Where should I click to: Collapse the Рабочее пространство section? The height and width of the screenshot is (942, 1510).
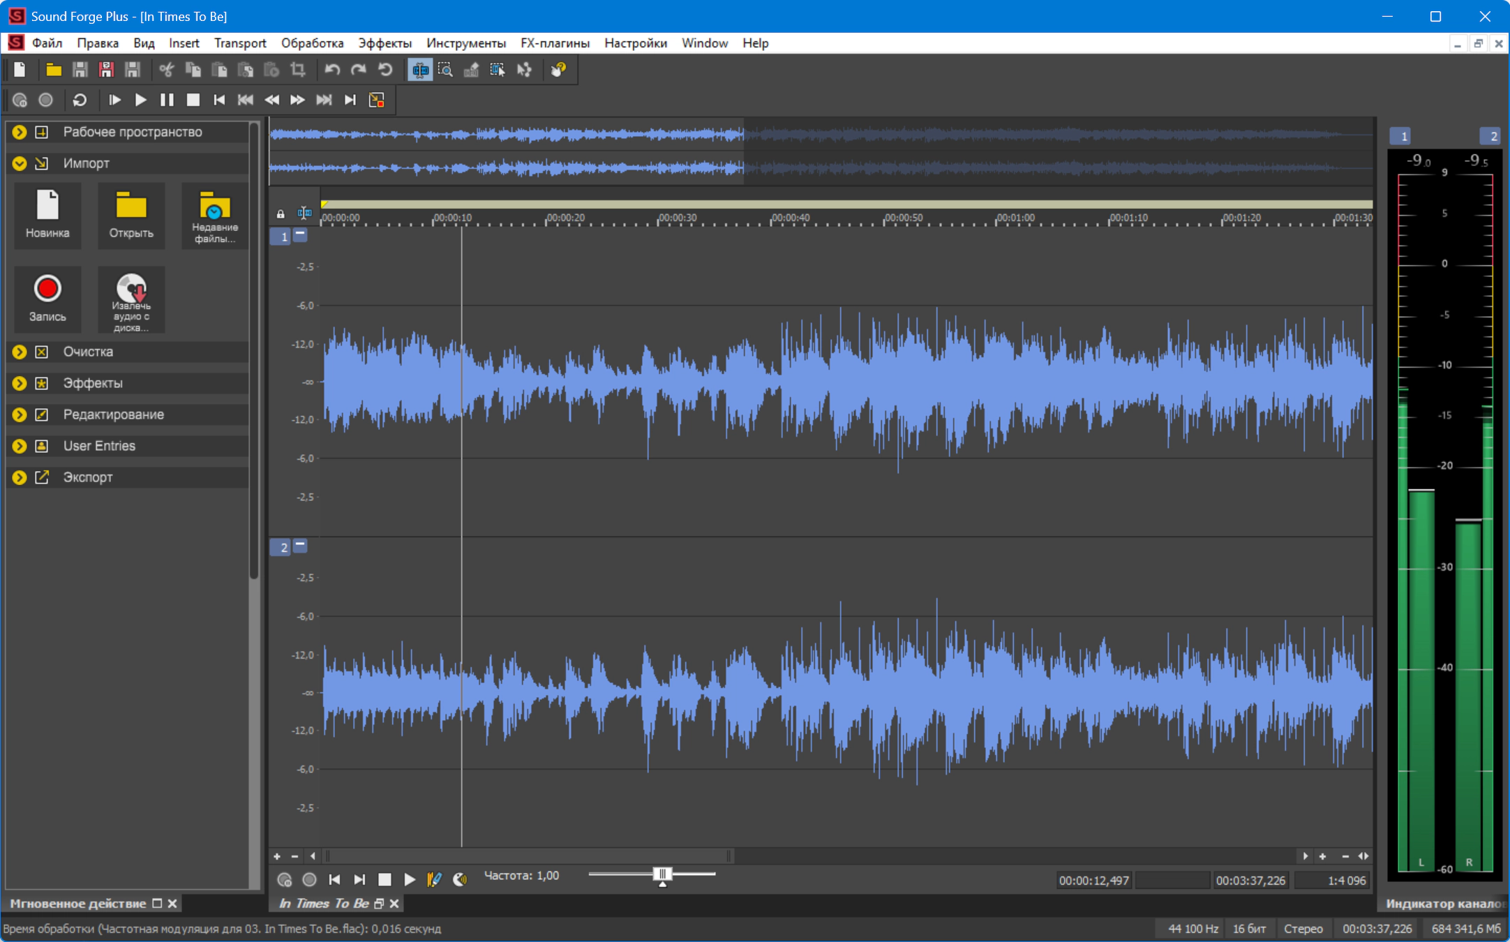20,132
